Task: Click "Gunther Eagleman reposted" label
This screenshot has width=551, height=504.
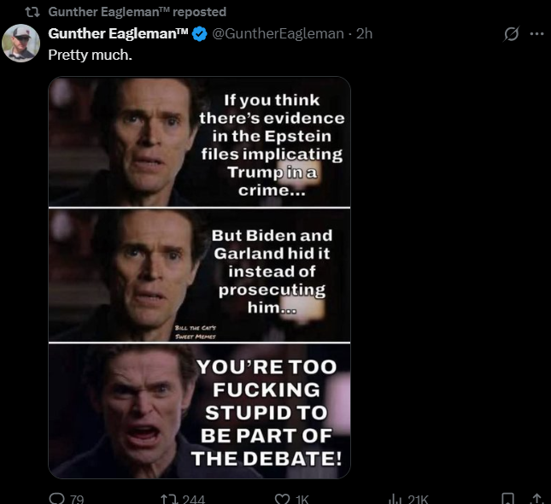Action: tap(138, 12)
